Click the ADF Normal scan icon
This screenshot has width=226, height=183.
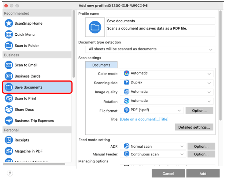[126, 146]
